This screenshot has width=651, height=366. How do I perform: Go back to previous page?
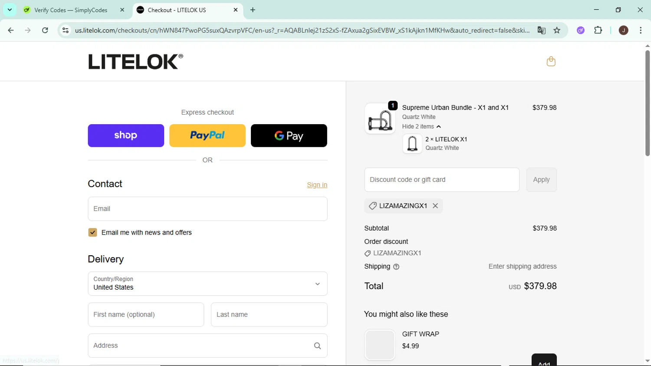click(11, 30)
